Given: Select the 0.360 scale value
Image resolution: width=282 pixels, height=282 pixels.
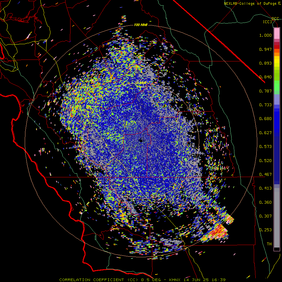Looking at the screenshot, I should (265, 202).
